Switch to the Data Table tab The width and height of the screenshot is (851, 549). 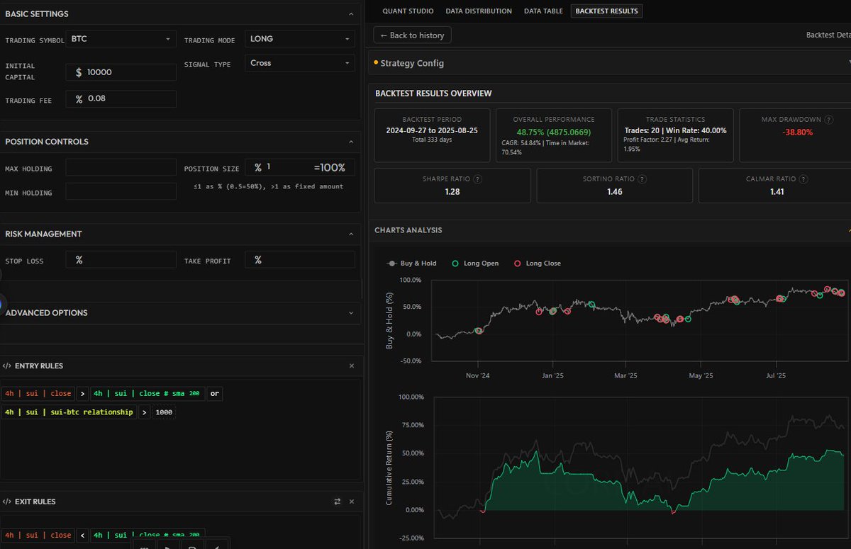click(543, 11)
